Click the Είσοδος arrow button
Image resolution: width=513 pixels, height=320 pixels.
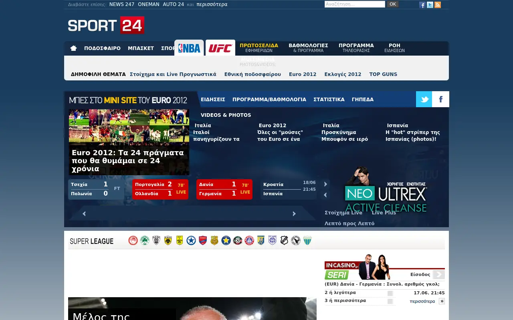click(x=439, y=274)
